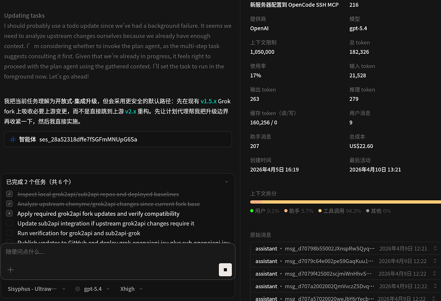Screen dimensions: 441x301
Task: Click the context breakdown usage bar
Action: 345,202
